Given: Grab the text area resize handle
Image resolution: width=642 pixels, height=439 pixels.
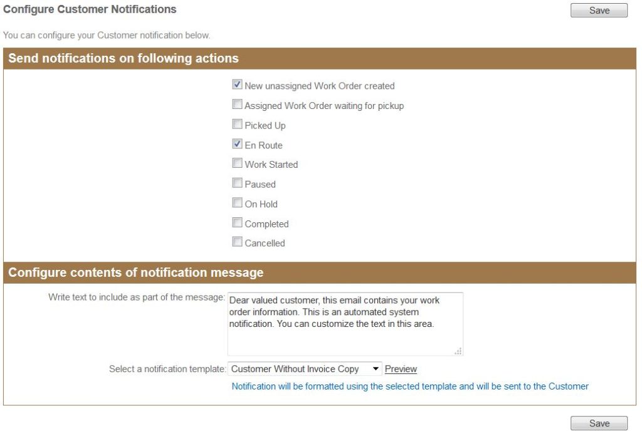Looking at the screenshot, I should pyautogui.click(x=458, y=351).
